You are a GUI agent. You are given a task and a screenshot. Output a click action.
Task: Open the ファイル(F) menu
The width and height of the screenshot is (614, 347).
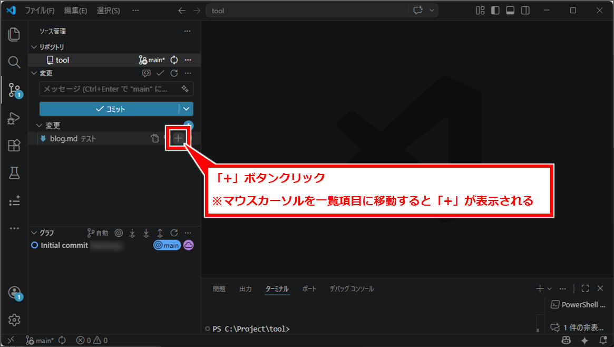(40, 11)
